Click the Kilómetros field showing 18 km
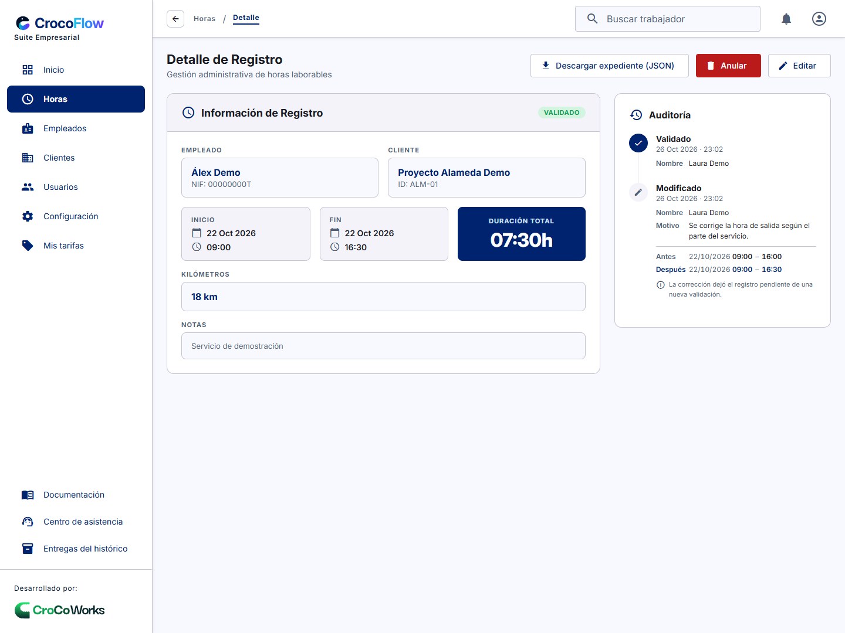The height and width of the screenshot is (633, 845). (x=383, y=297)
